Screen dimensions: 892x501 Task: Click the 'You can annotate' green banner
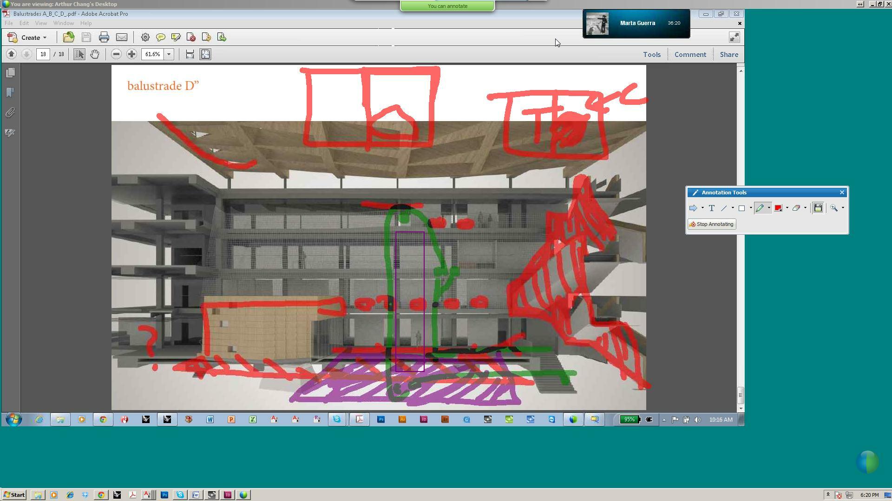coord(447,6)
